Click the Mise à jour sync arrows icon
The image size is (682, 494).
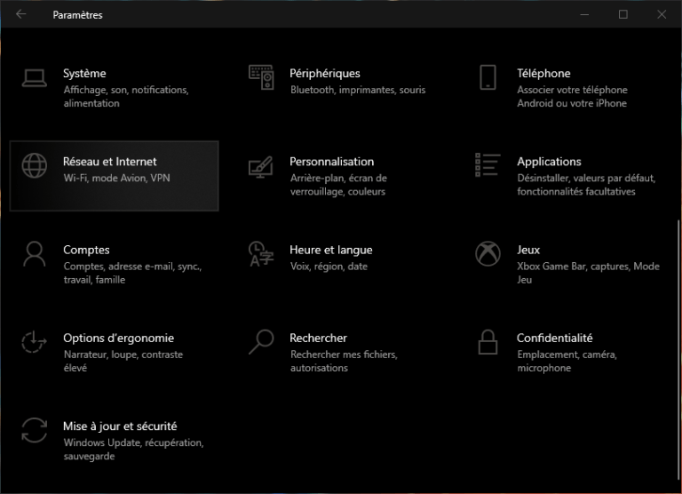coord(35,430)
